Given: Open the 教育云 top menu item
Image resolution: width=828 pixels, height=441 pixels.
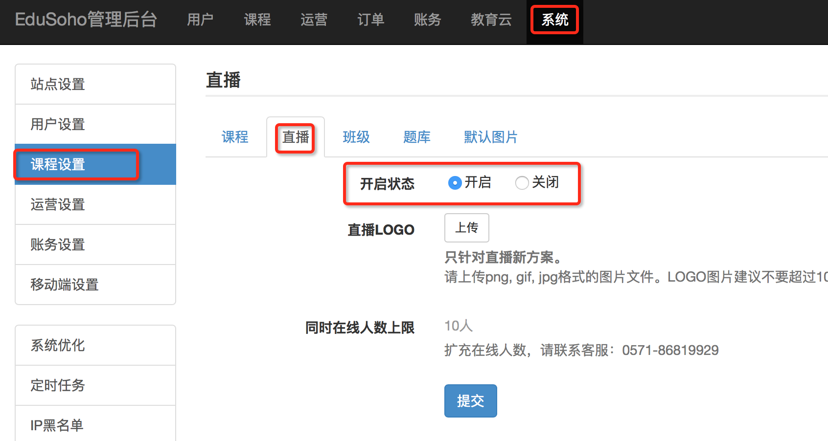Looking at the screenshot, I should coord(491,20).
